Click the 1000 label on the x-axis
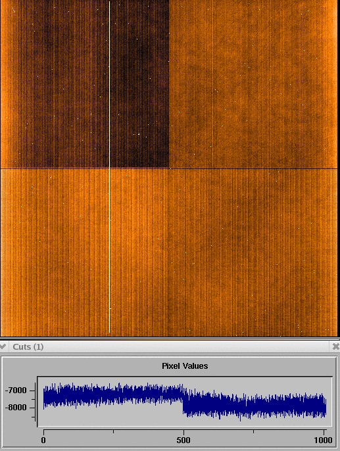Viewport: 340px width, 451px height. (x=324, y=440)
